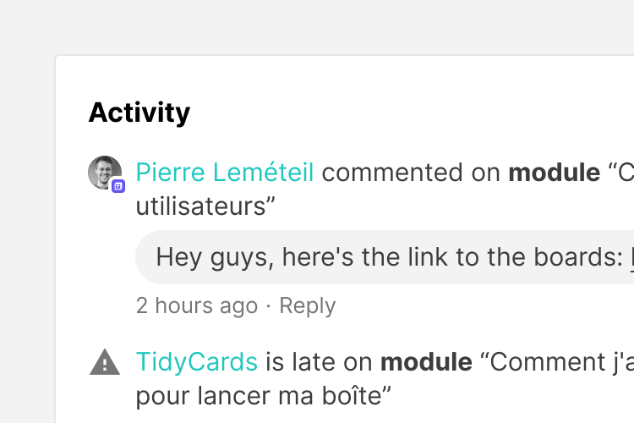Open the underlined boards link in the comment
Viewport: 634px width, 423px height.
tap(631, 257)
